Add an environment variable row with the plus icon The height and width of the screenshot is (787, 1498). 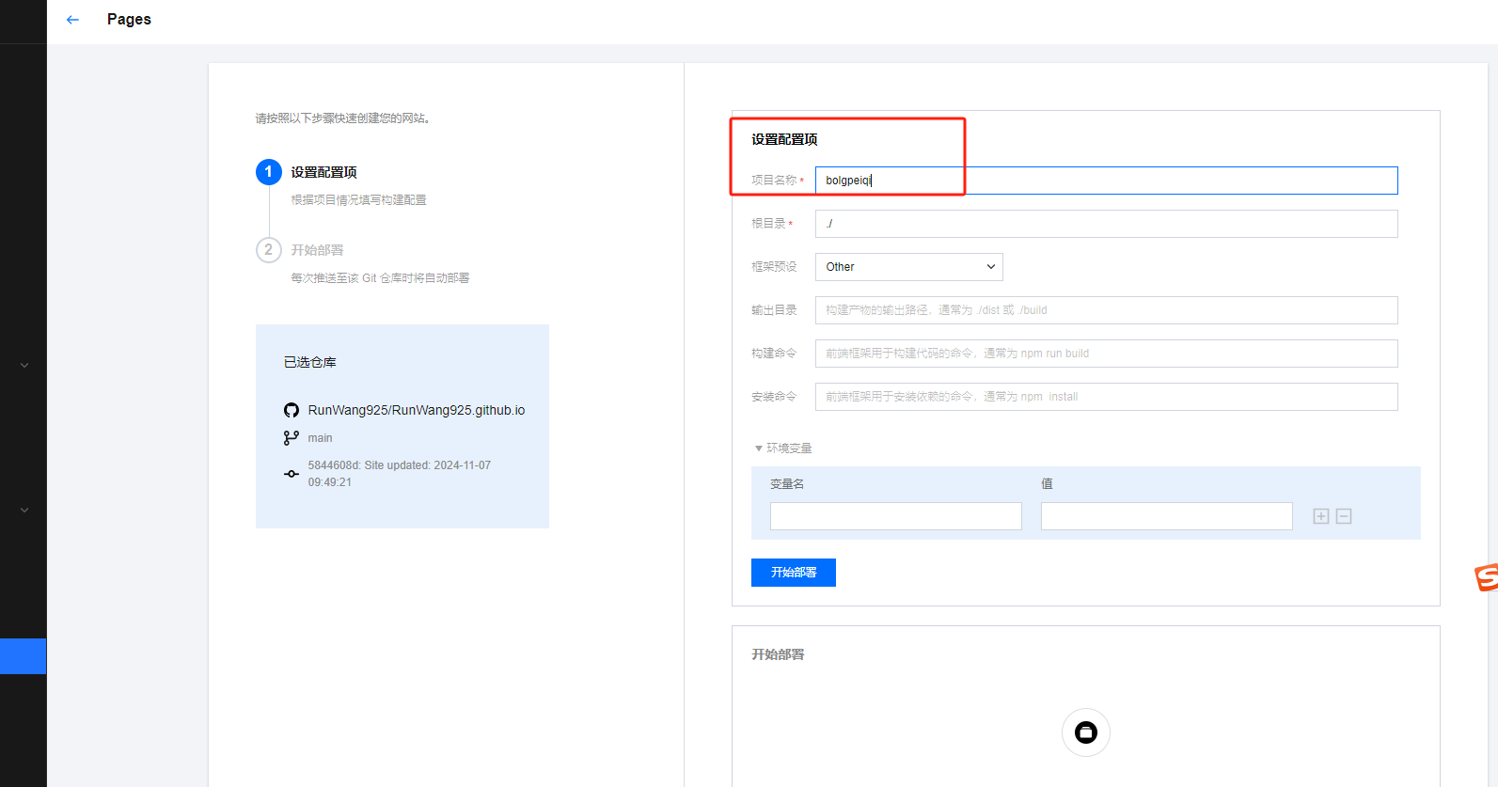1321,516
